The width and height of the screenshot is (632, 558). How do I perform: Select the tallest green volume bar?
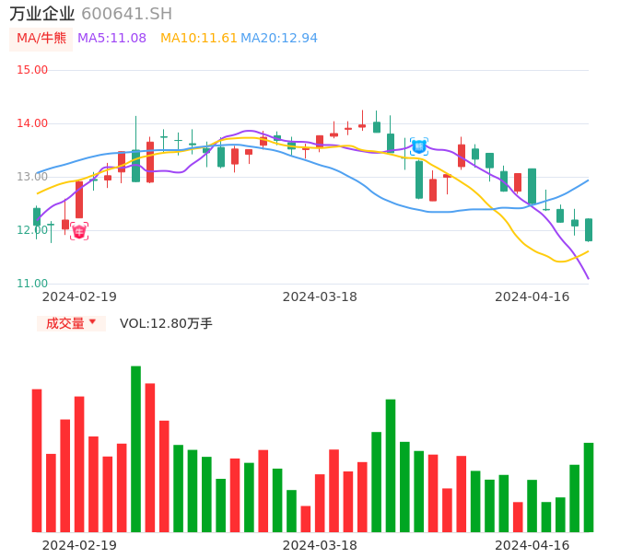(x=135, y=448)
